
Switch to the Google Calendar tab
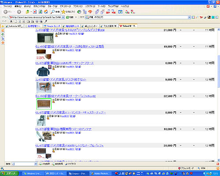click(52, 26)
